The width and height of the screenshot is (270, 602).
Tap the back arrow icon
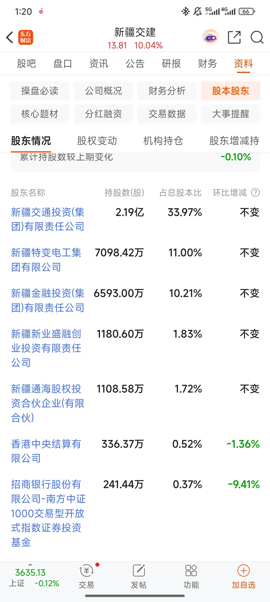(9, 38)
